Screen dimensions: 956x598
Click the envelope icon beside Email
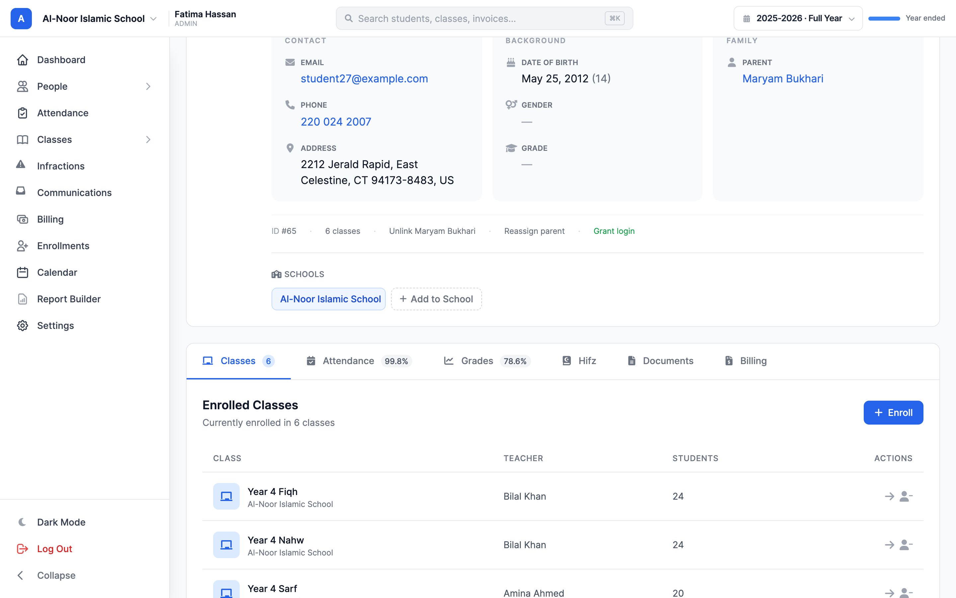pyautogui.click(x=290, y=62)
